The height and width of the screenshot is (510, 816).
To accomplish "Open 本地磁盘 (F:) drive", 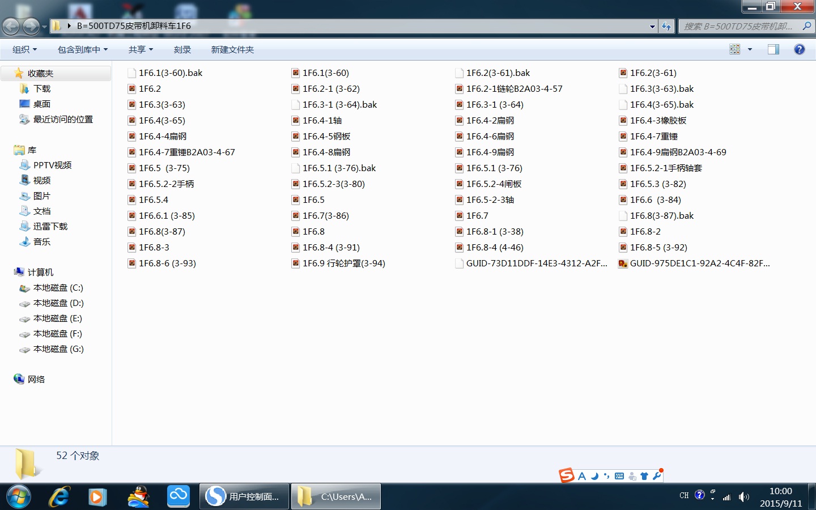I will coord(57,333).
